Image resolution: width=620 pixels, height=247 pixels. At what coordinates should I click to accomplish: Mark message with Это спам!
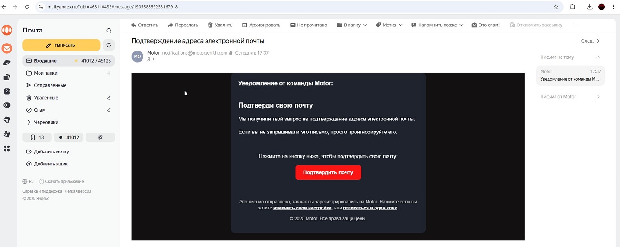click(x=485, y=25)
